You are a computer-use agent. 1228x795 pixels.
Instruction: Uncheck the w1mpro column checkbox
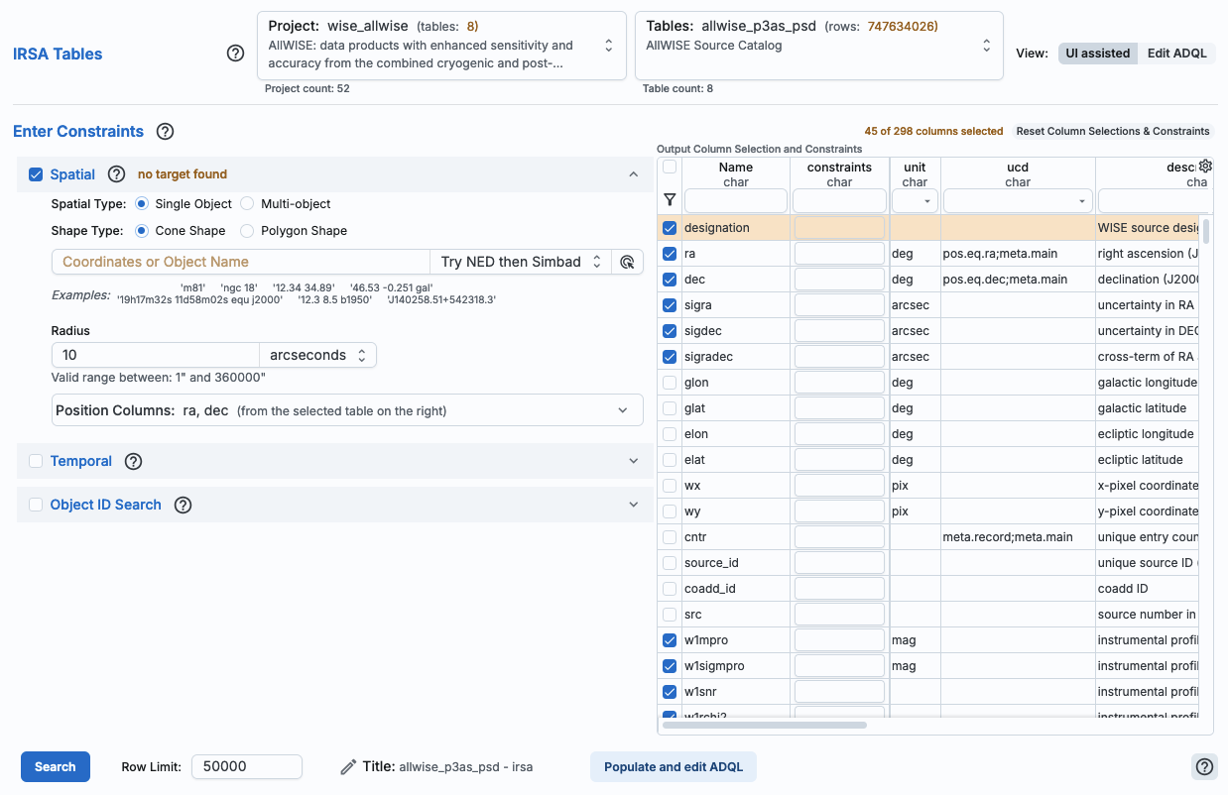click(670, 640)
